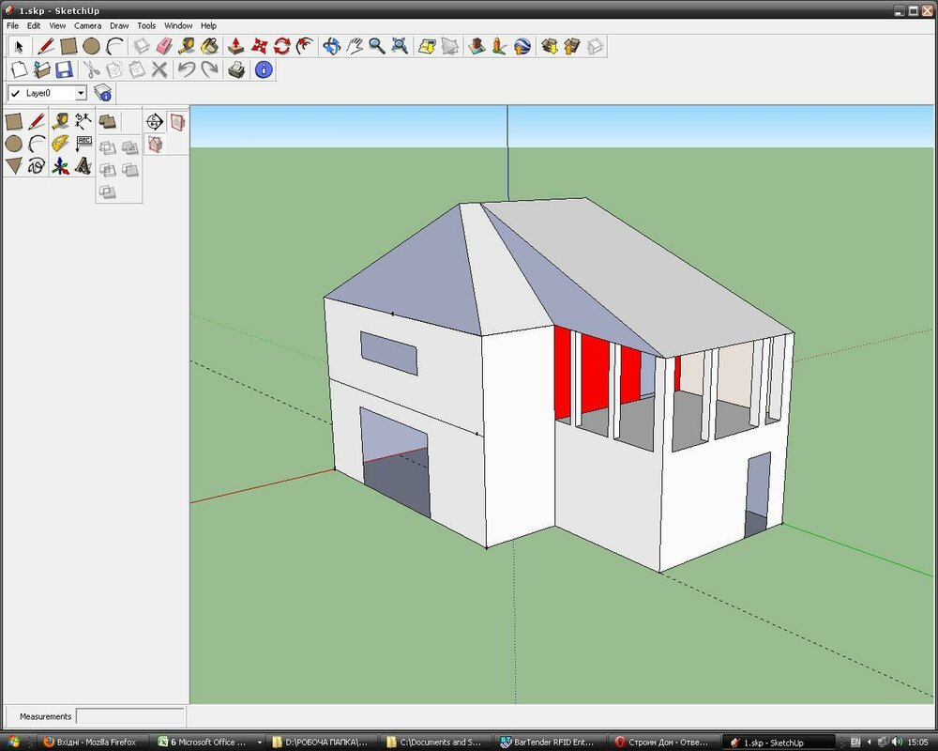Choose the Paint Bucket tool
Image resolution: width=938 pixels, height=751 pixels.
(x=209, y=45)
